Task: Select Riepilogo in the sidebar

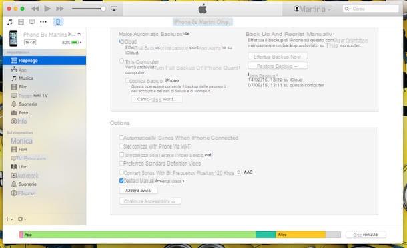Action: [x=45, y=61]
